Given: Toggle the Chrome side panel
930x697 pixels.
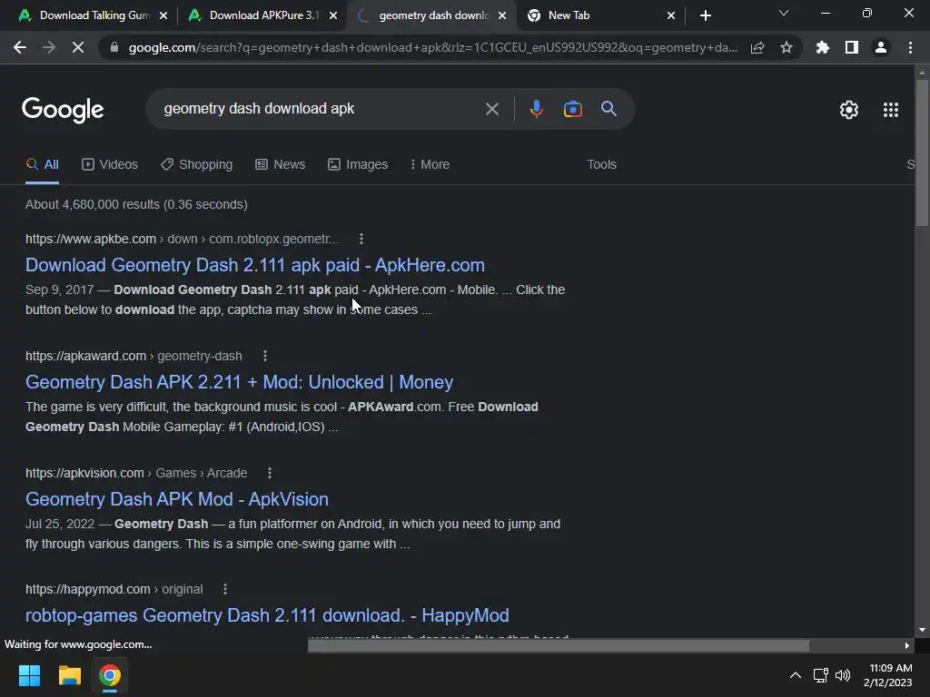Looking at the screenshot, I should 852,47.
